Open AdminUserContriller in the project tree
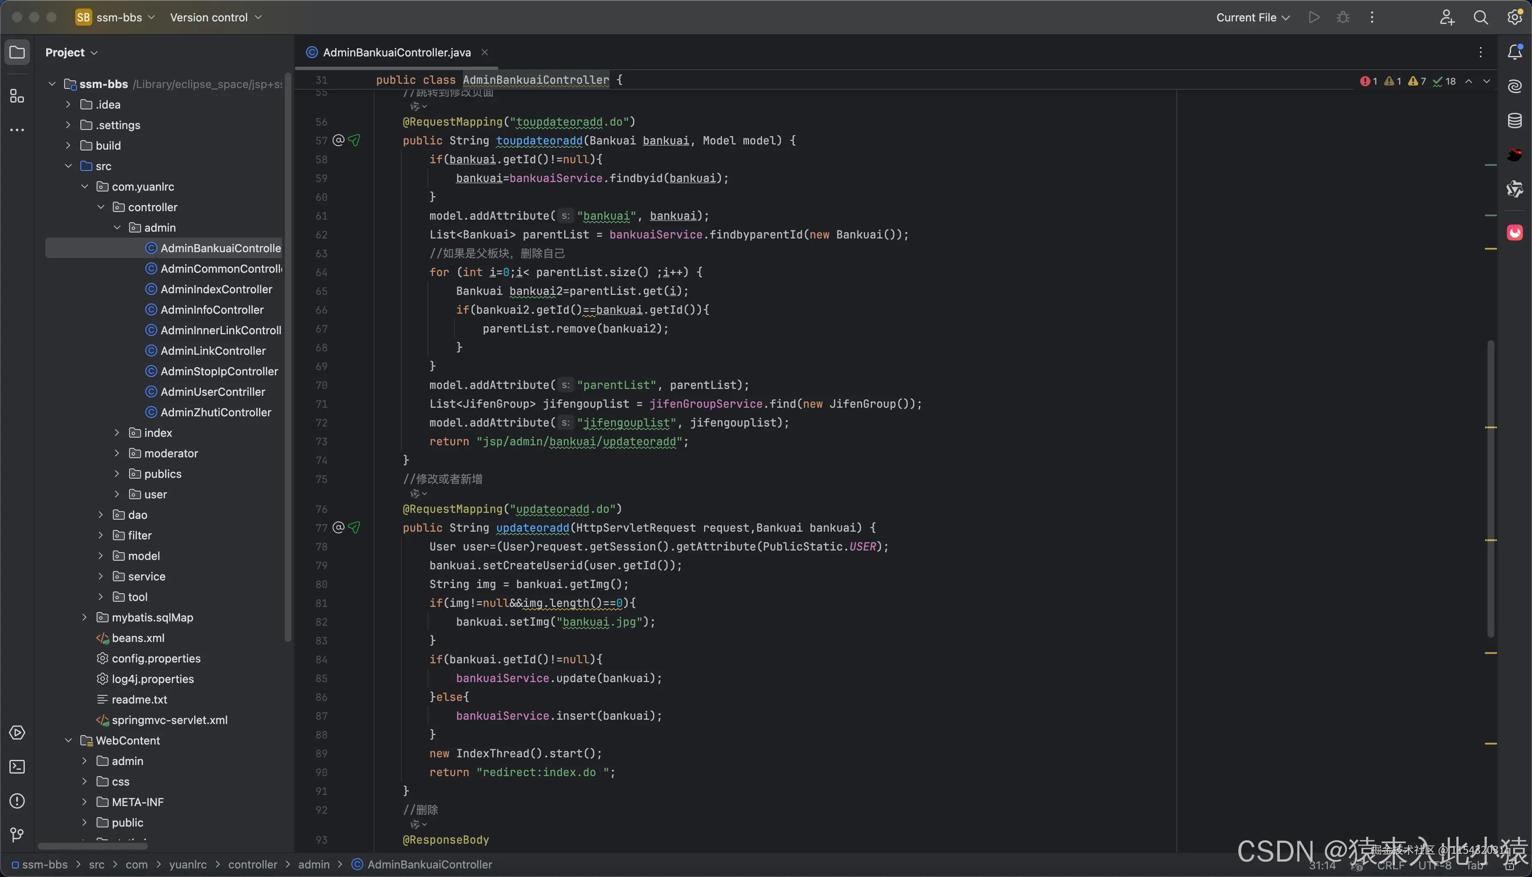 212,392
